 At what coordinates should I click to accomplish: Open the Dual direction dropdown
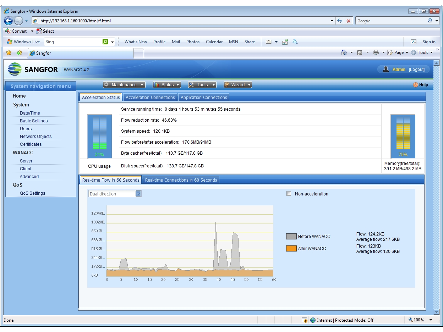(115, 194)
